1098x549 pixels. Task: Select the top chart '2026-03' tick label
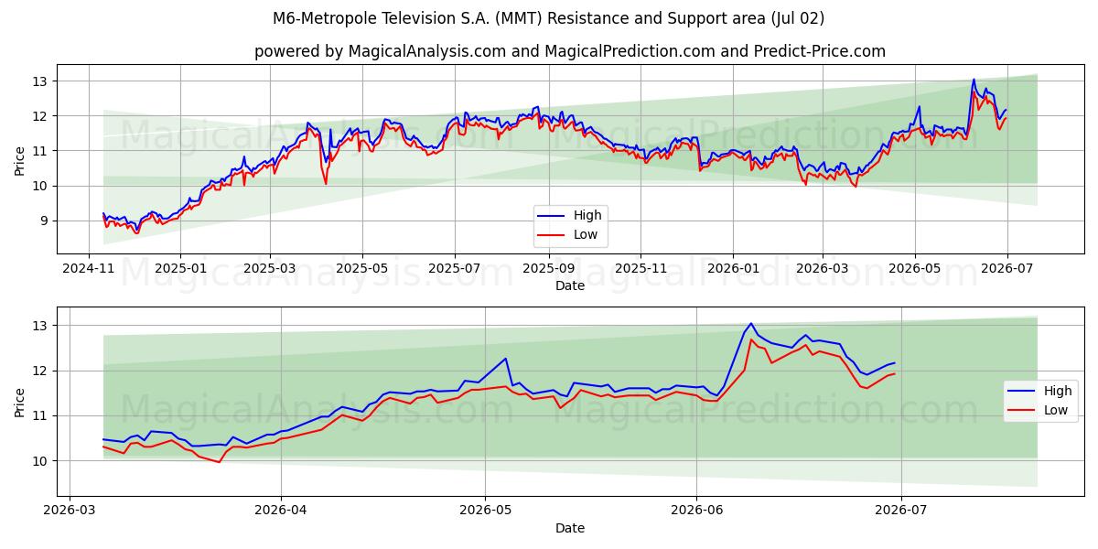point(821,268)
